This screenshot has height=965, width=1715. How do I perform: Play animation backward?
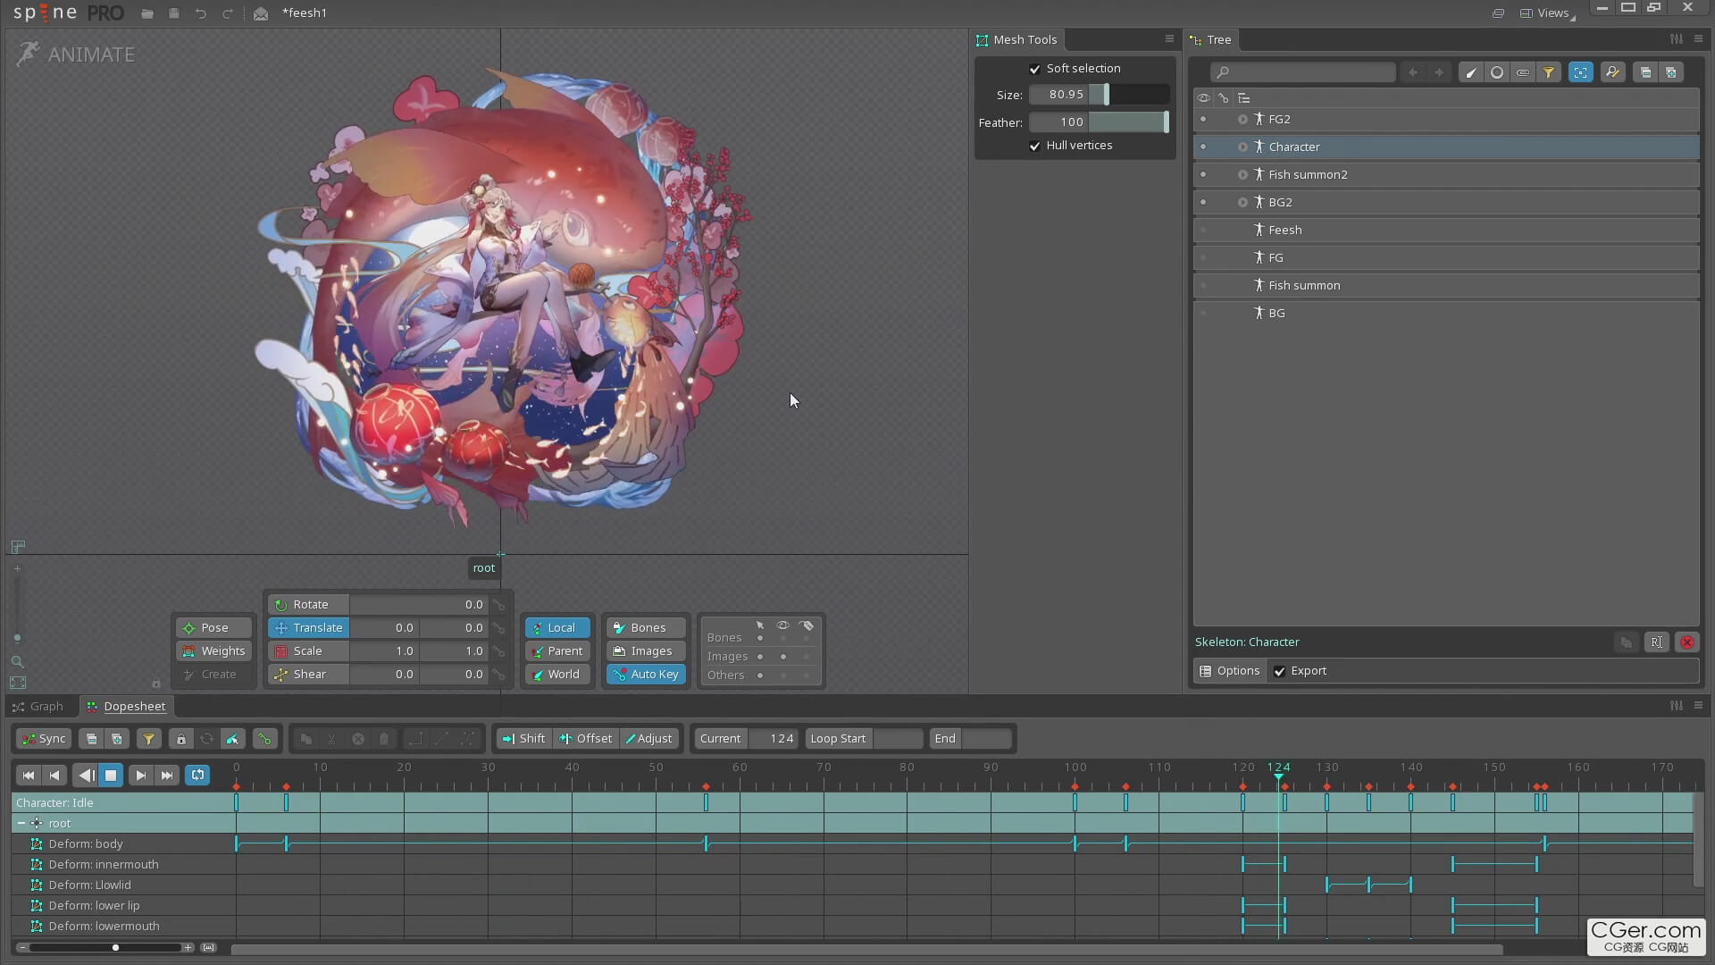pos(86,776)
